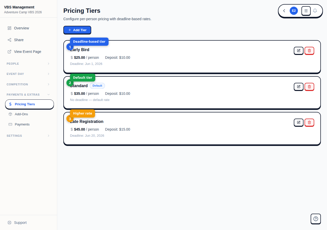The width and height of the screenshot is (327, 230).
Task: Open the notifications bell
Action: (315, 11)
